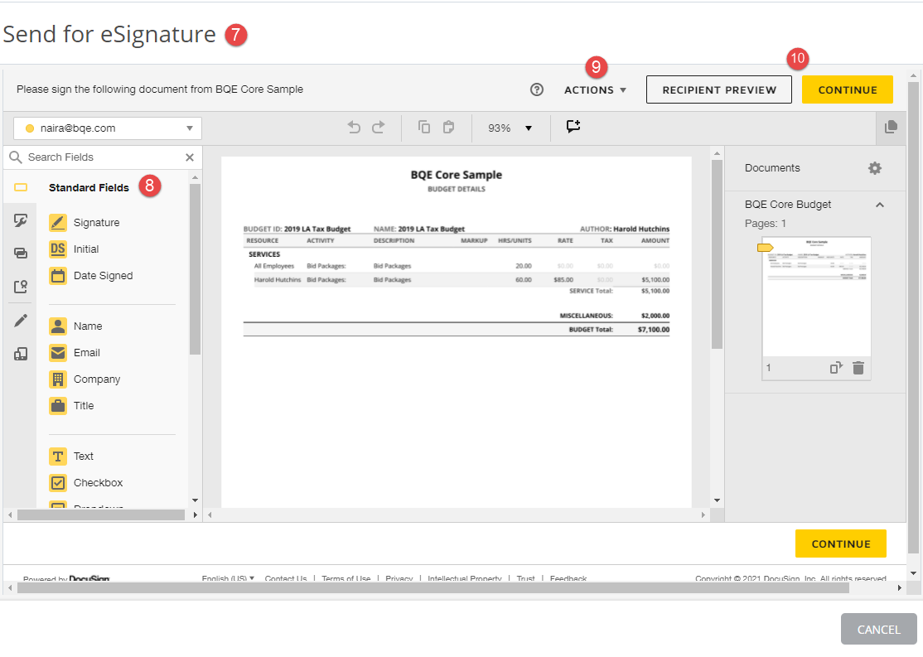
Task: Click the Standard Fields heading
Action: (89, 187)
